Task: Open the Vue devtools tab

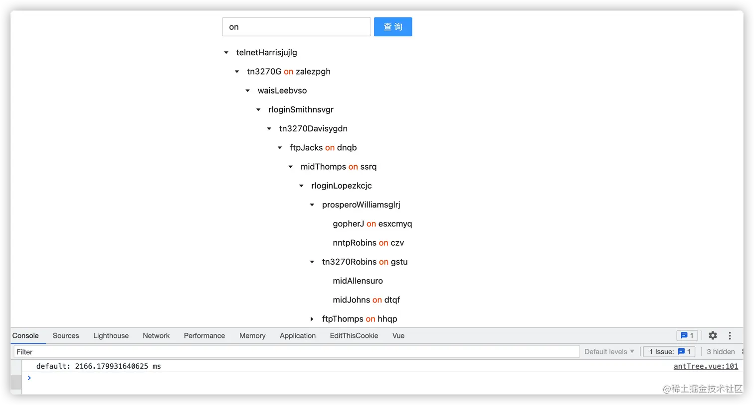Action: coord(398,336)
